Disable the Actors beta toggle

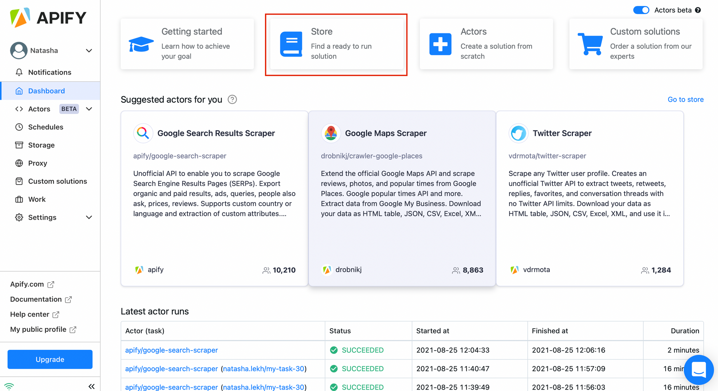641,10
